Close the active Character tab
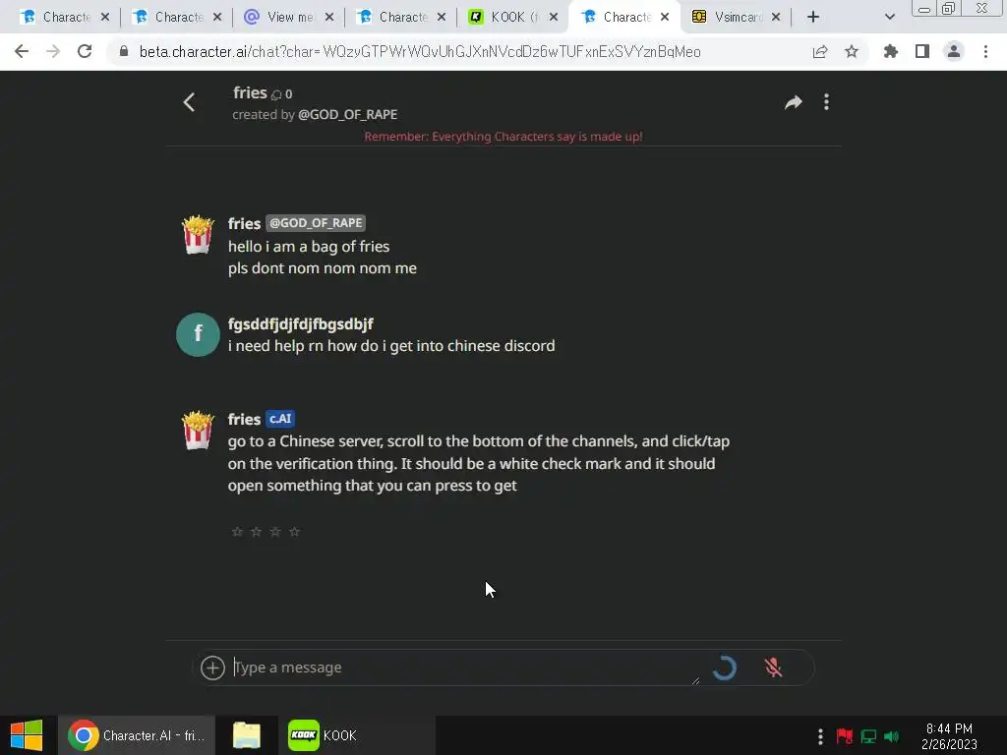Screen dimensions: 1007x755 [x=666, y=17]
